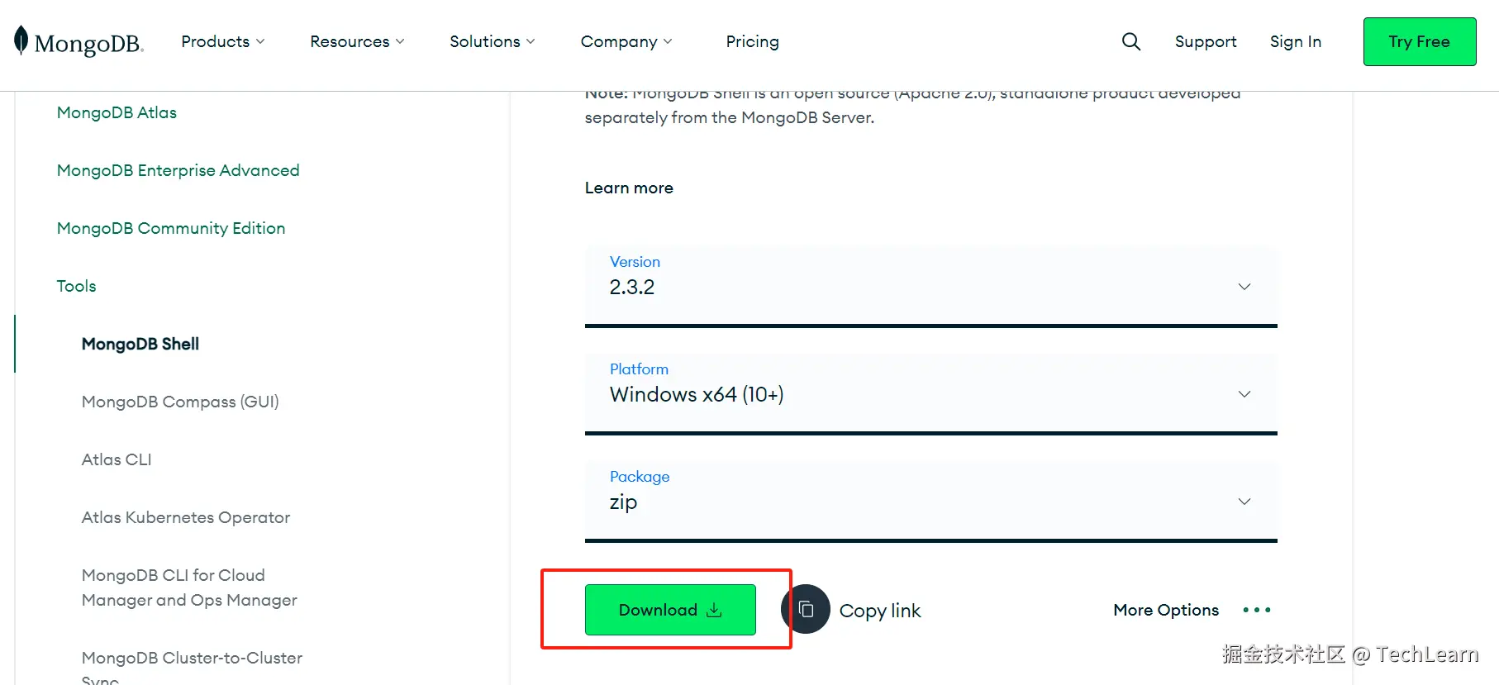
Task: Open MongoDB Community Edition sidebar link
Action: [171, 228]
